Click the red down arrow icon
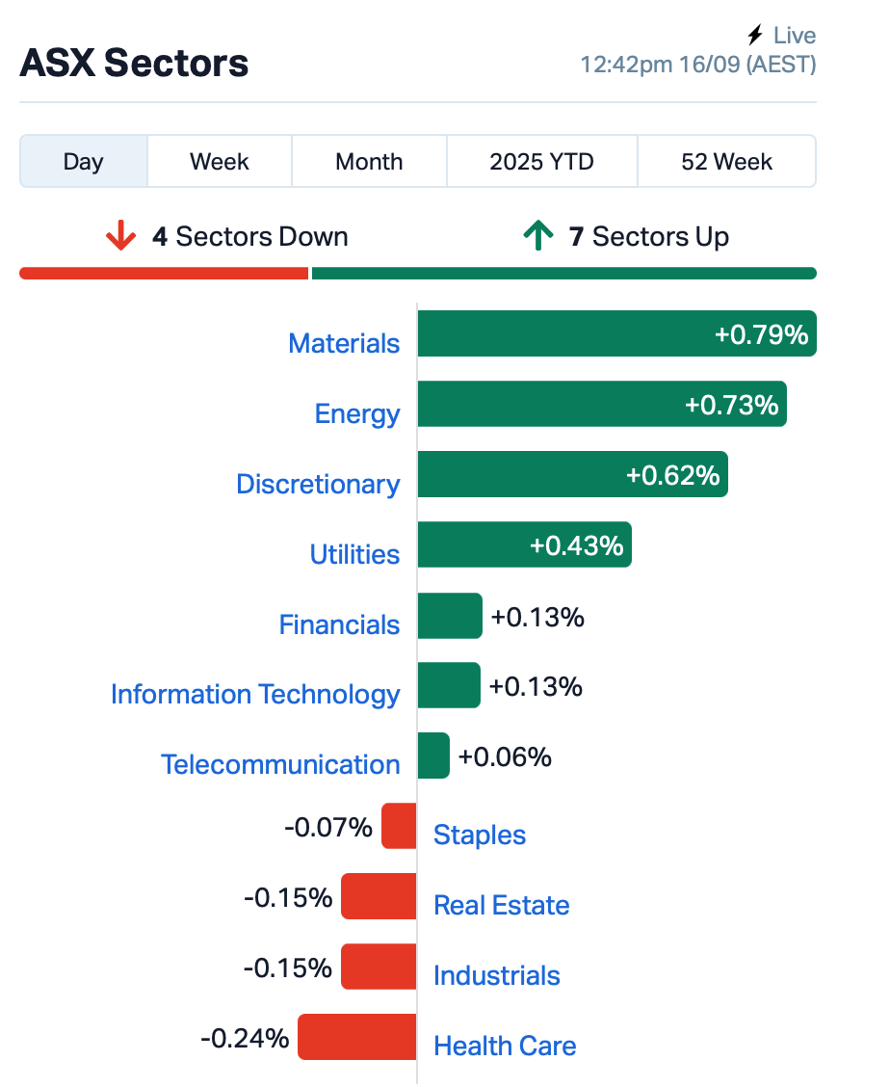Viewport: 890px width, 1087px height. pyautogui.click(x=120, y=236)
